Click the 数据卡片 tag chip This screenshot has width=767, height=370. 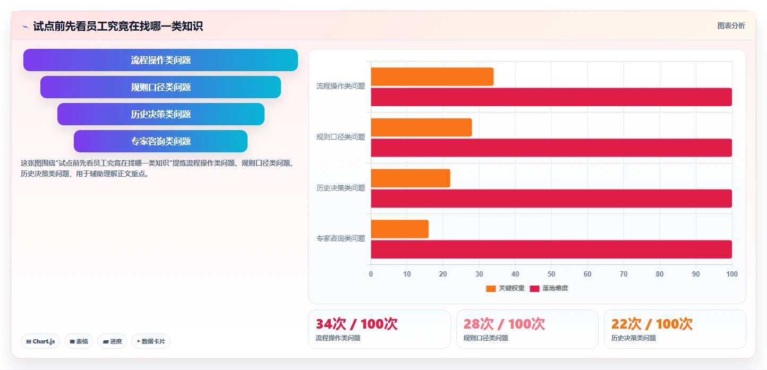[x=150, y=341]
